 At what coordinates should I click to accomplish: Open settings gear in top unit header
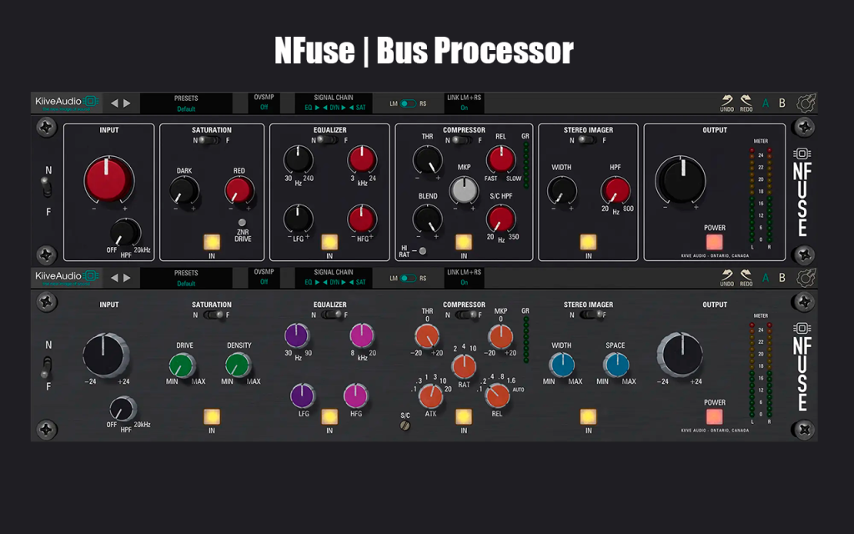pos(806,103)
